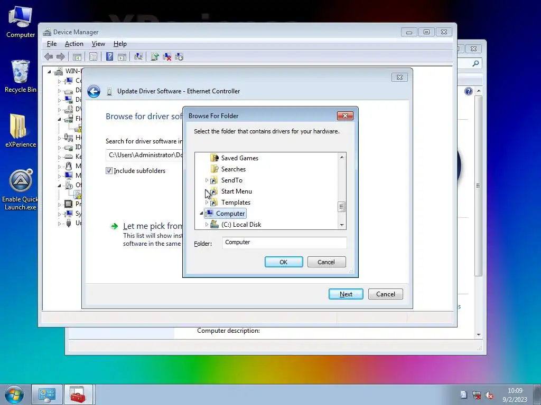
Task: Select the mouse category icon in device tree
Action: click(69, 166)
